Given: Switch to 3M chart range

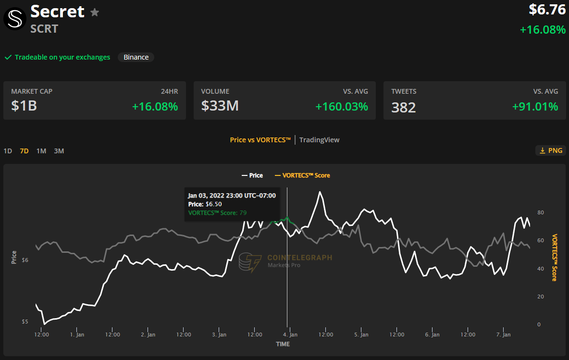Looking at the screenshot, I should 59,151.
